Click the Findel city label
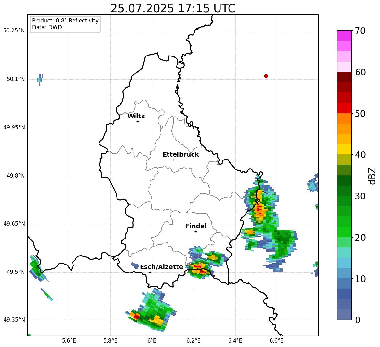 [196, 226]
